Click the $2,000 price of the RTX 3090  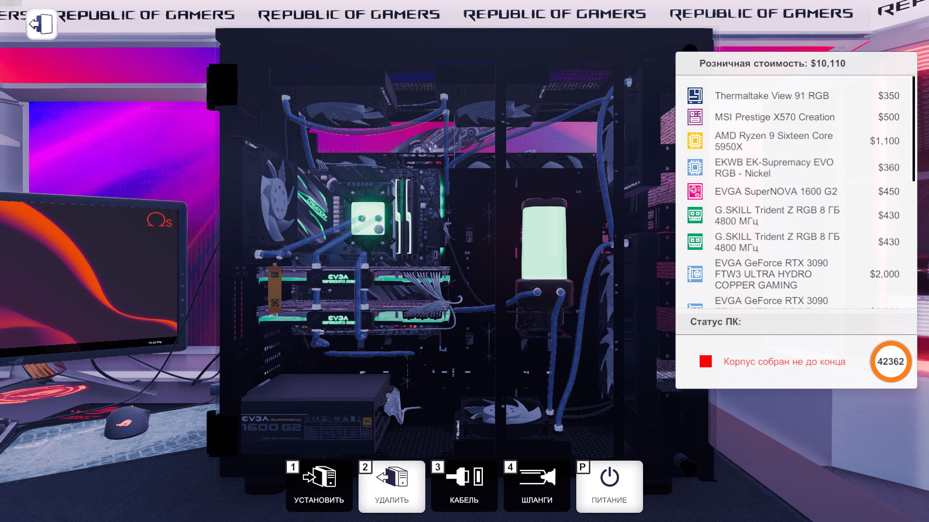[x=884, y=274]
